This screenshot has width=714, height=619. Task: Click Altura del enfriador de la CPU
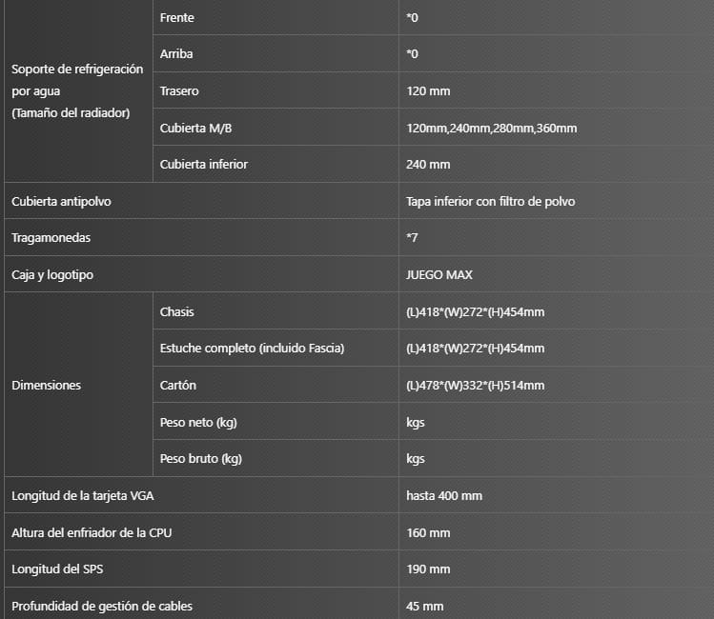[92, 532]
